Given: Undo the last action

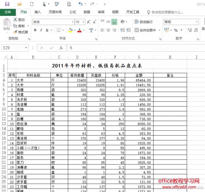Looking at the screenshot, I should [x=81, y=4].
